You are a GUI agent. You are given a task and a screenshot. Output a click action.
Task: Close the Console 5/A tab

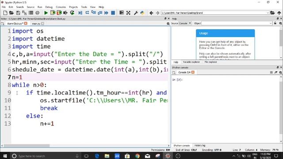(x=193, y=72)
